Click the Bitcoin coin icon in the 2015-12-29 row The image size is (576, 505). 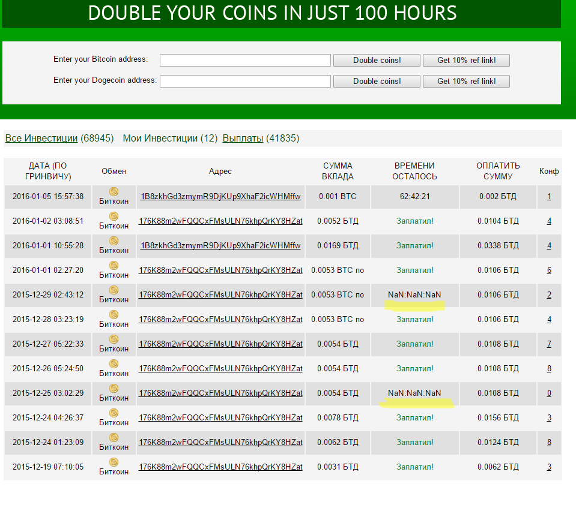pyautogui.click(x=114, y=290)
